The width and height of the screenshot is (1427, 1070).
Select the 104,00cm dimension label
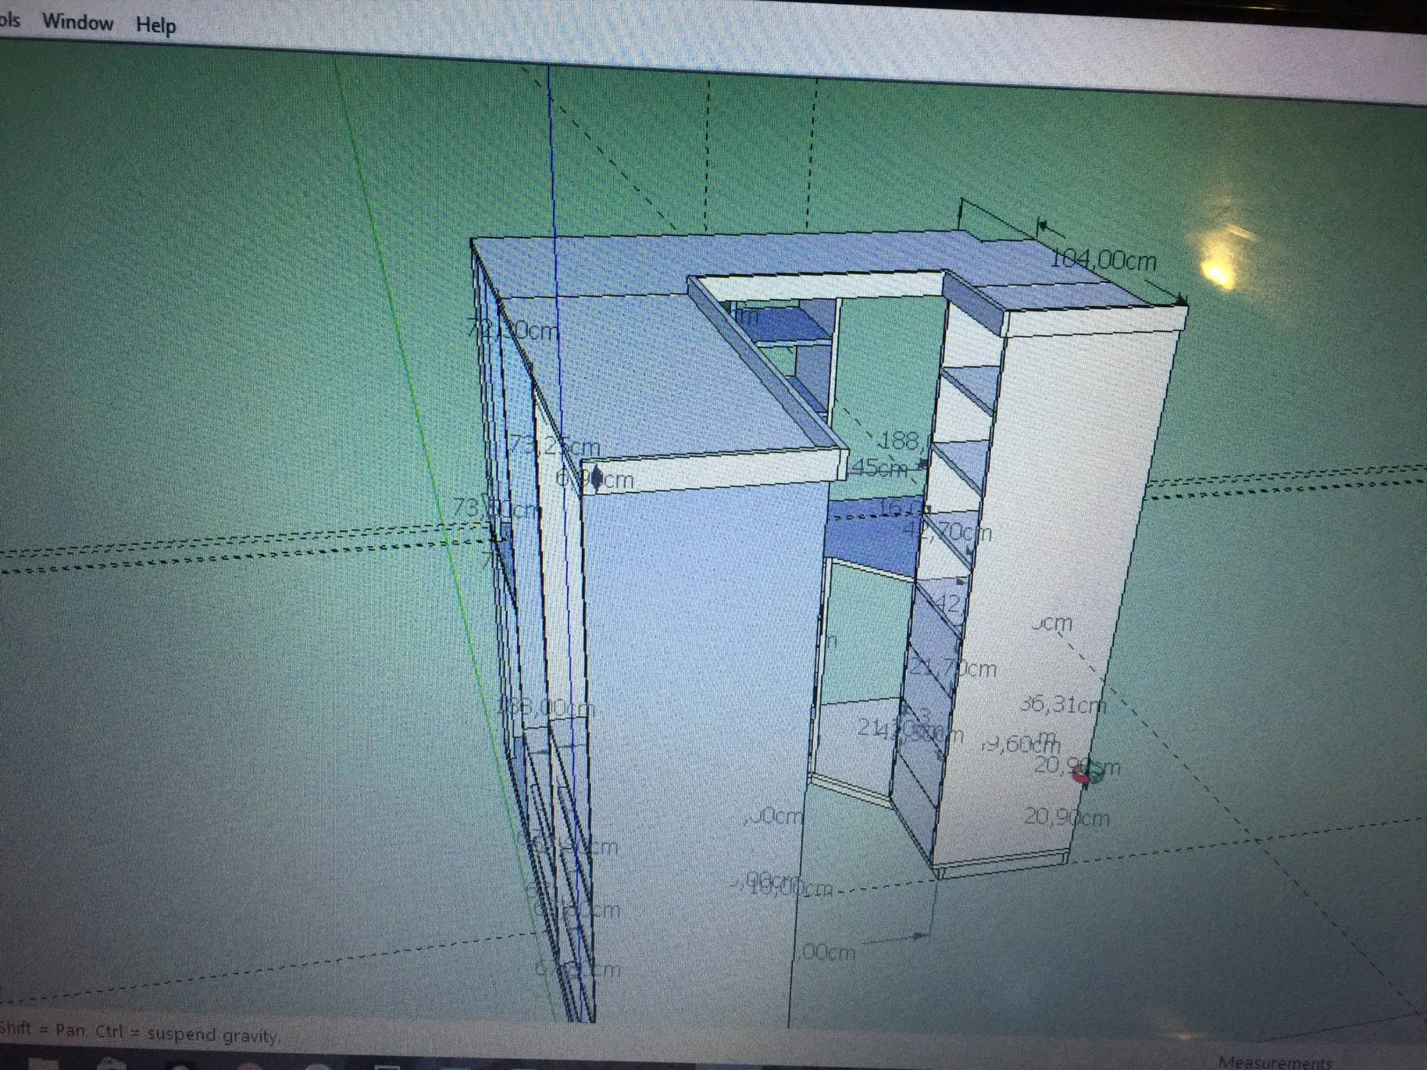pyautogui.click(x=1103, y=261)
